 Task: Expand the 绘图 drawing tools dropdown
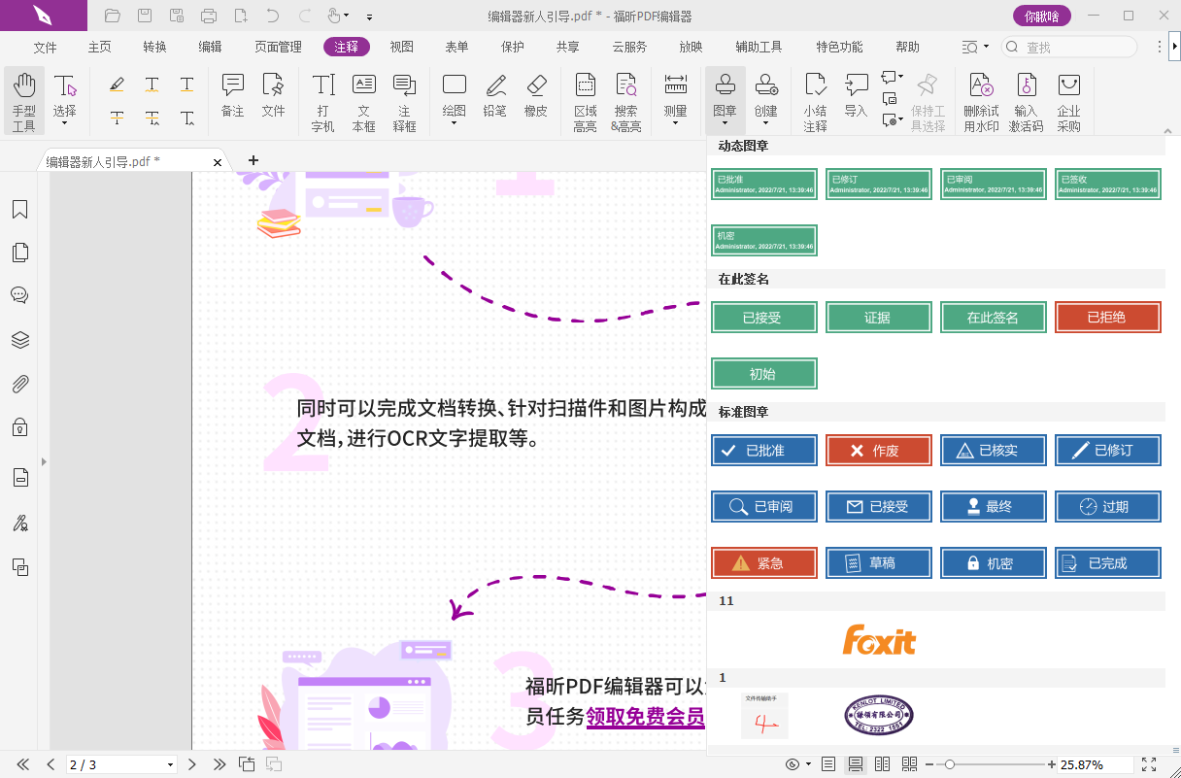(x=455, y=123)
